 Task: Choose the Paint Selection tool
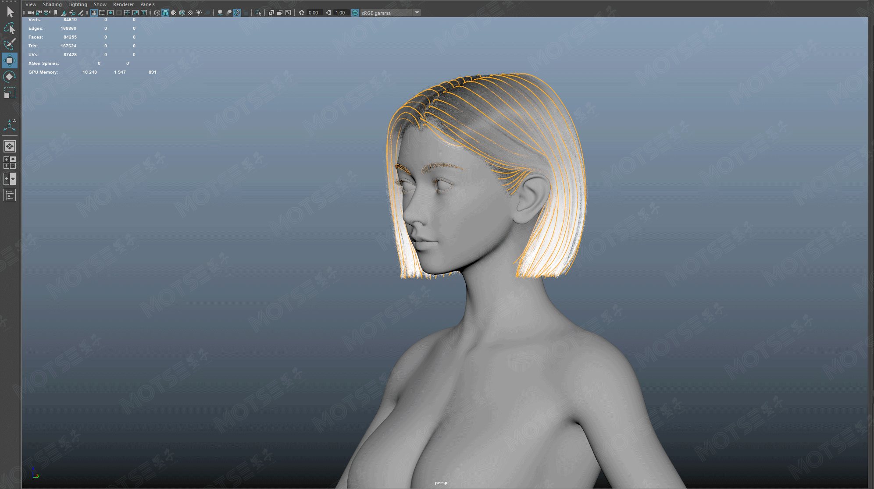click(x=10, y=44)
